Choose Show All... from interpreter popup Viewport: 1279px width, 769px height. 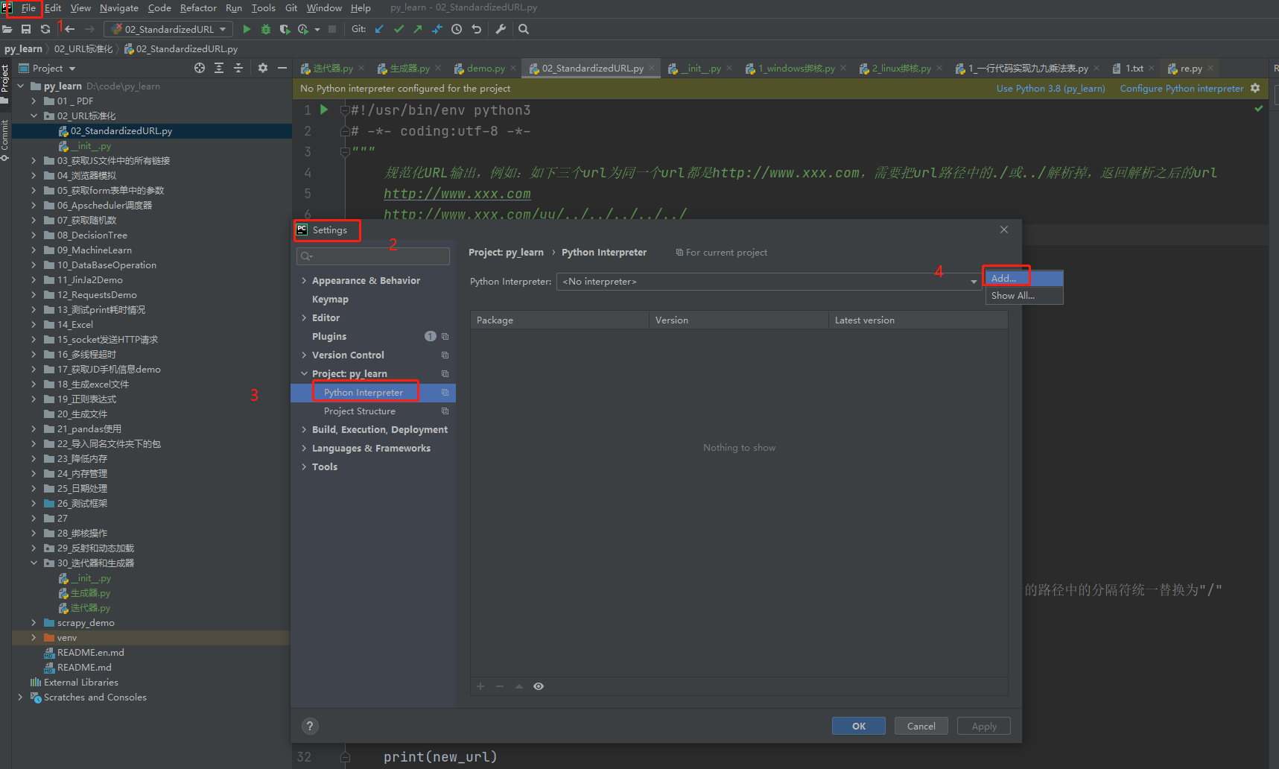[1024, 295]
